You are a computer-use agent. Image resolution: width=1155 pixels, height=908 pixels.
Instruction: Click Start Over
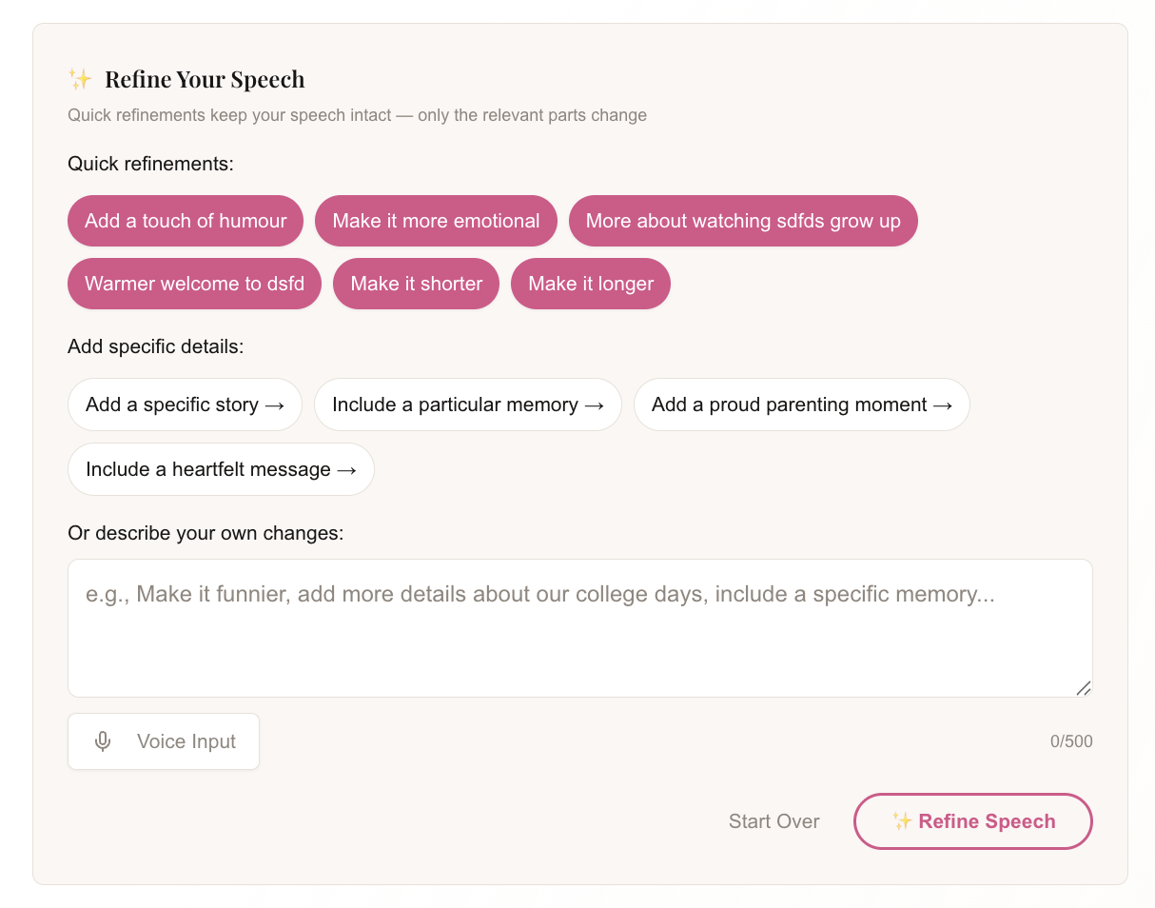pyautogui.click(x=773, y=820)
